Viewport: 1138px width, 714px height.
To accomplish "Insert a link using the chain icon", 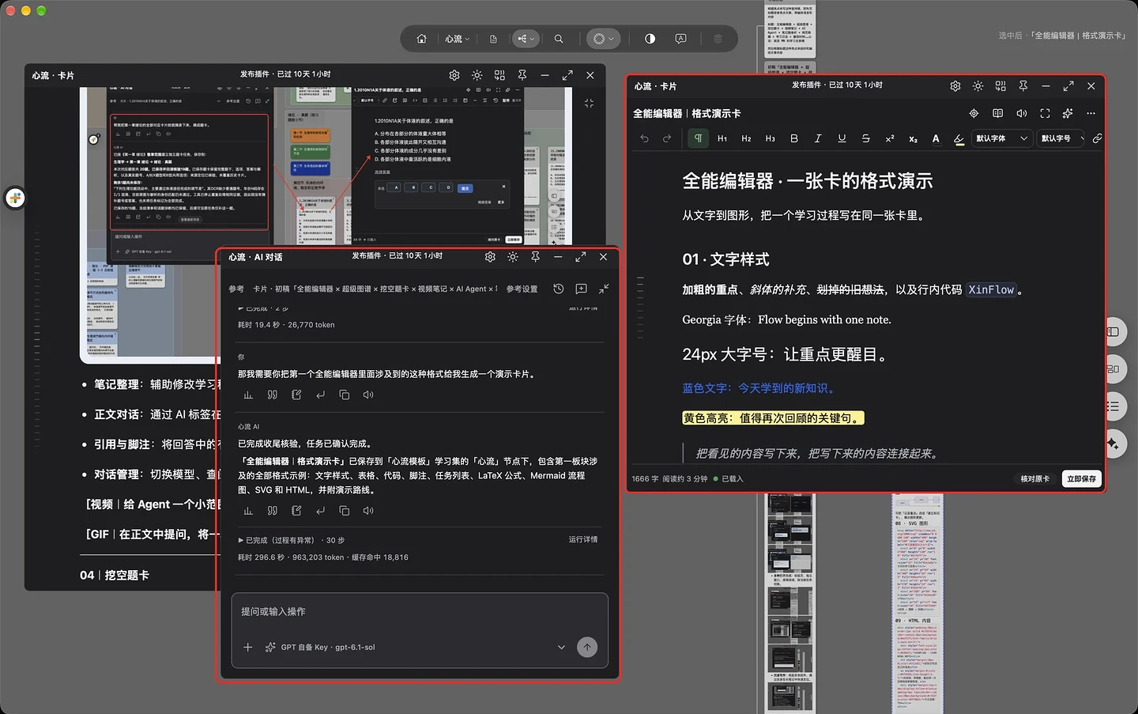I will [1097, 138].
